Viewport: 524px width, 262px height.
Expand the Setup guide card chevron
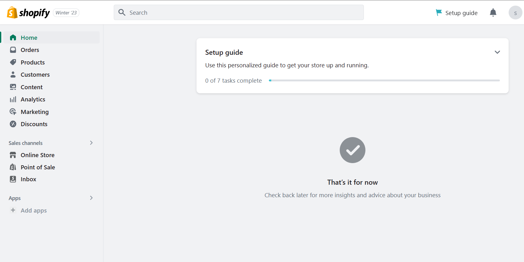click(x=497, y=52)
